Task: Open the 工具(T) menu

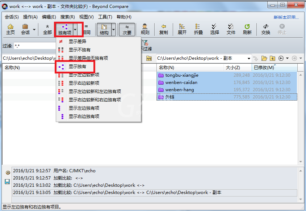Action: (x=105, y=17)
